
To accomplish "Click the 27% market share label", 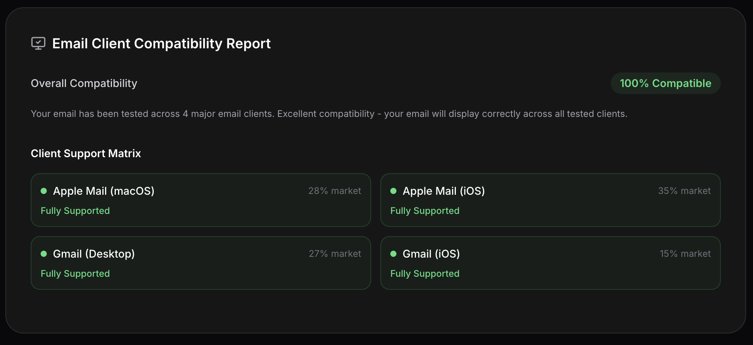I will point(335,254).
